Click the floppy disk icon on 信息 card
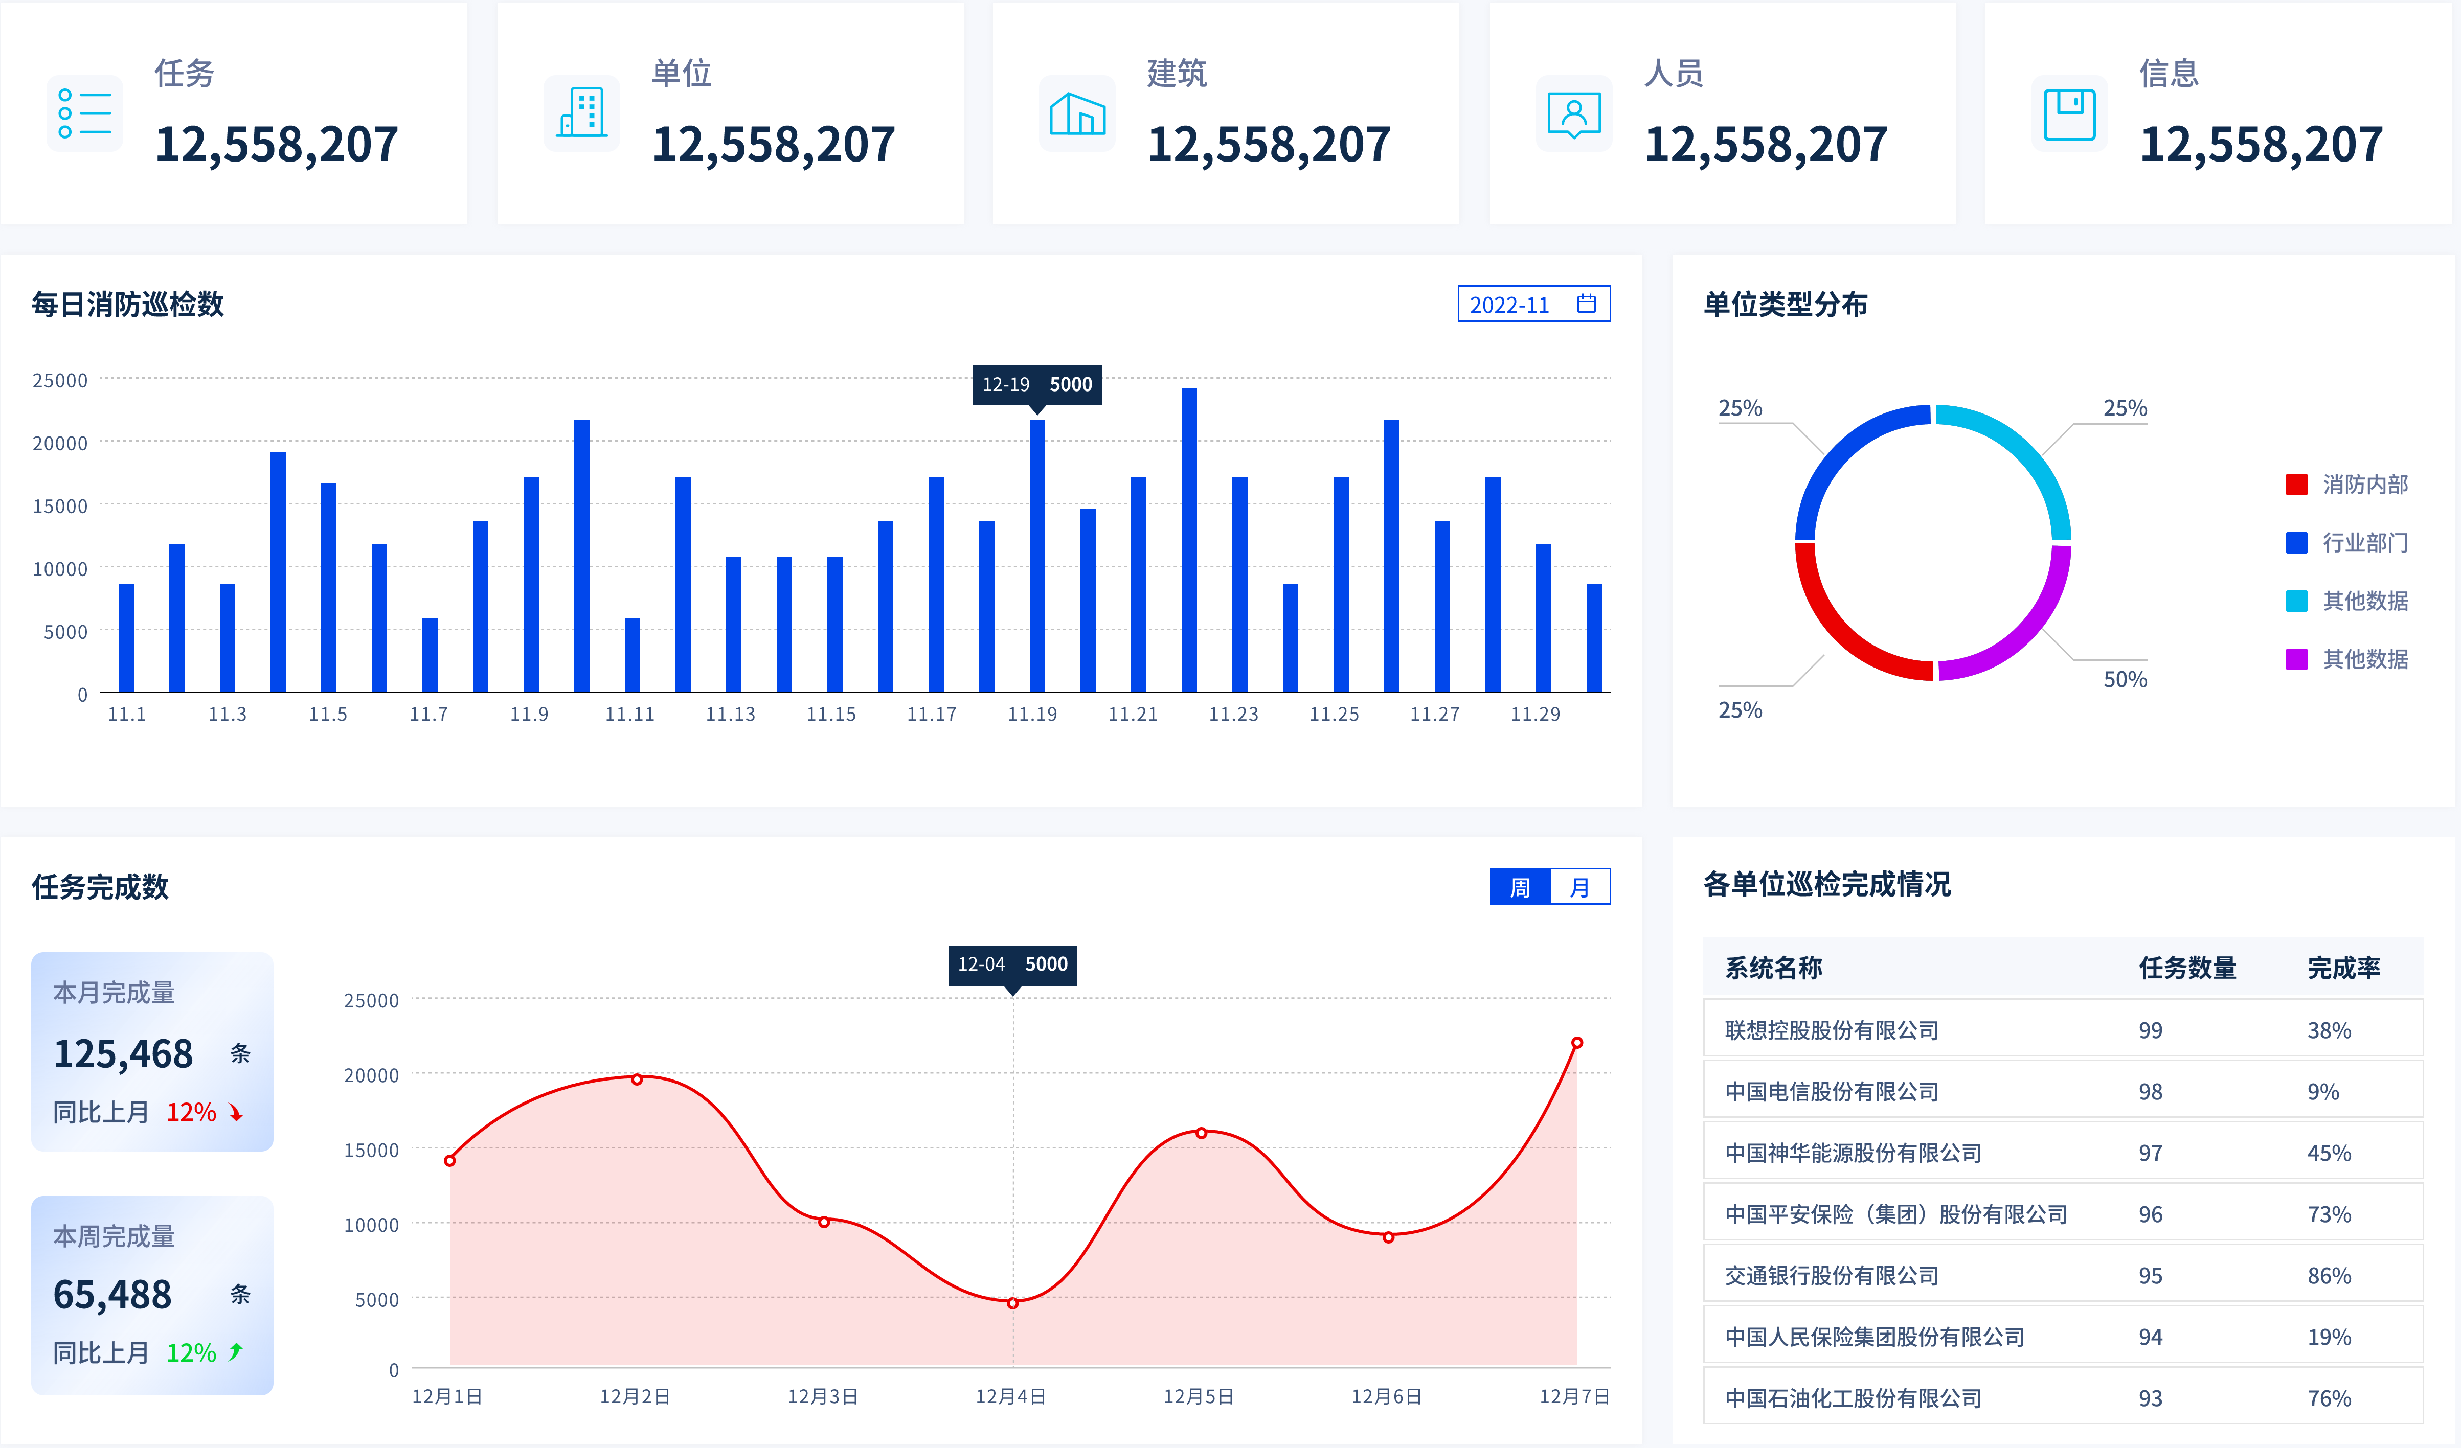Image resolution: width=2461 pixels, height=1448 pixels. click(2069, 114)
